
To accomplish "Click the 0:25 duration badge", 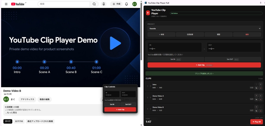I will tap(252, 111).
